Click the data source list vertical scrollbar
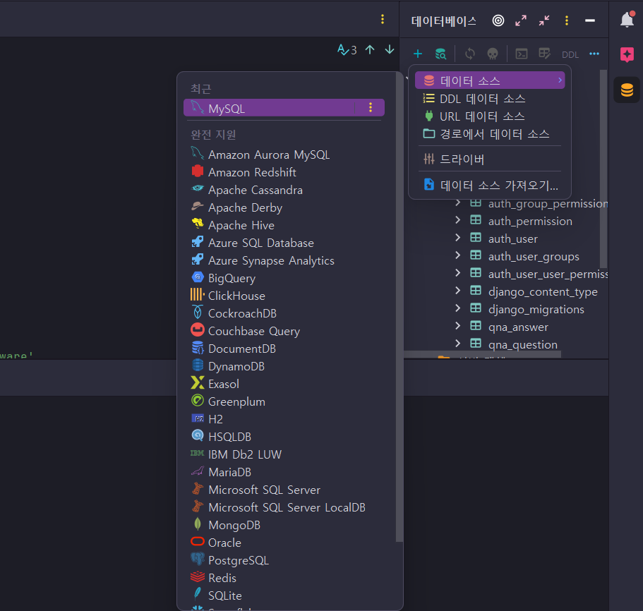Viewport: 643px width, 611px height. point(399,308)
